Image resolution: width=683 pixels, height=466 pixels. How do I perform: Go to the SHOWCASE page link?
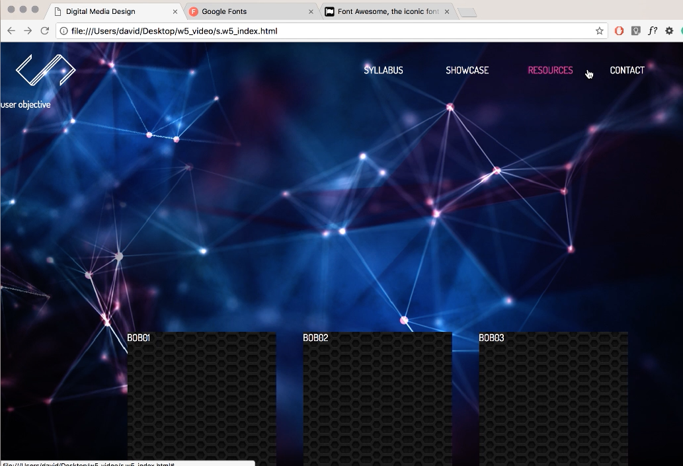[467, 70]
